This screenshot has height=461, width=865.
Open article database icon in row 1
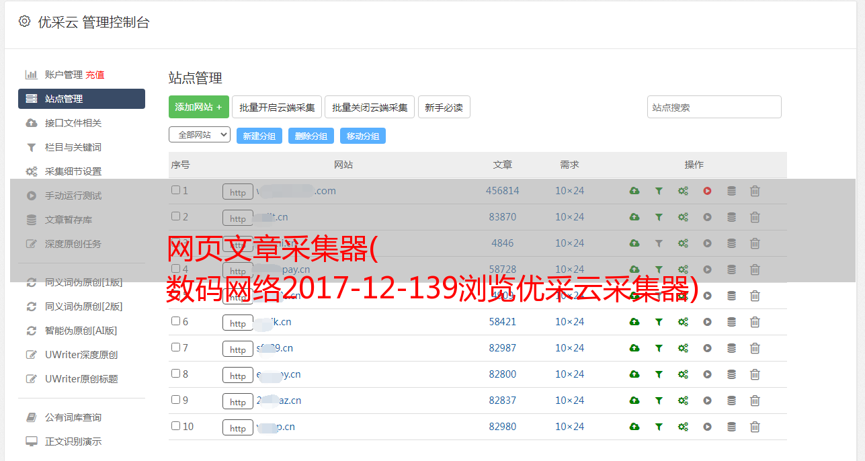point(731,191)
